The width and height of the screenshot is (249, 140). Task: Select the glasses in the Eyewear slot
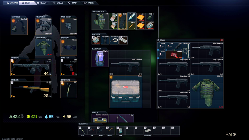tap(68, 48)
